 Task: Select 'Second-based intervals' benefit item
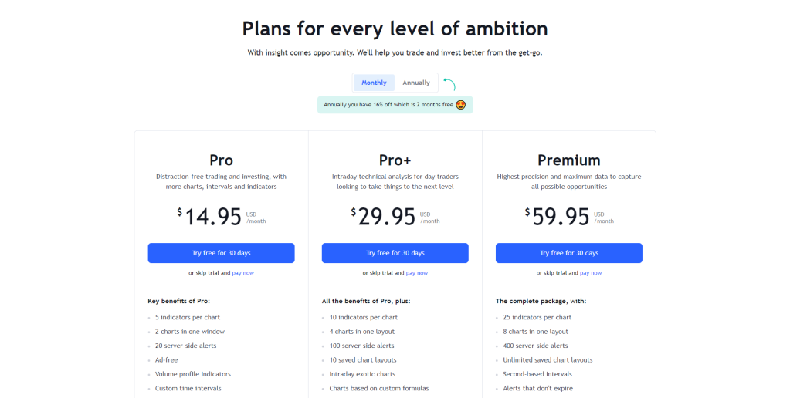537,374
